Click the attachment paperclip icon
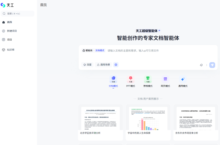Image resolution: width=220 pixels, height=145 pixels. pyautogui.click(x=201, y=65)
